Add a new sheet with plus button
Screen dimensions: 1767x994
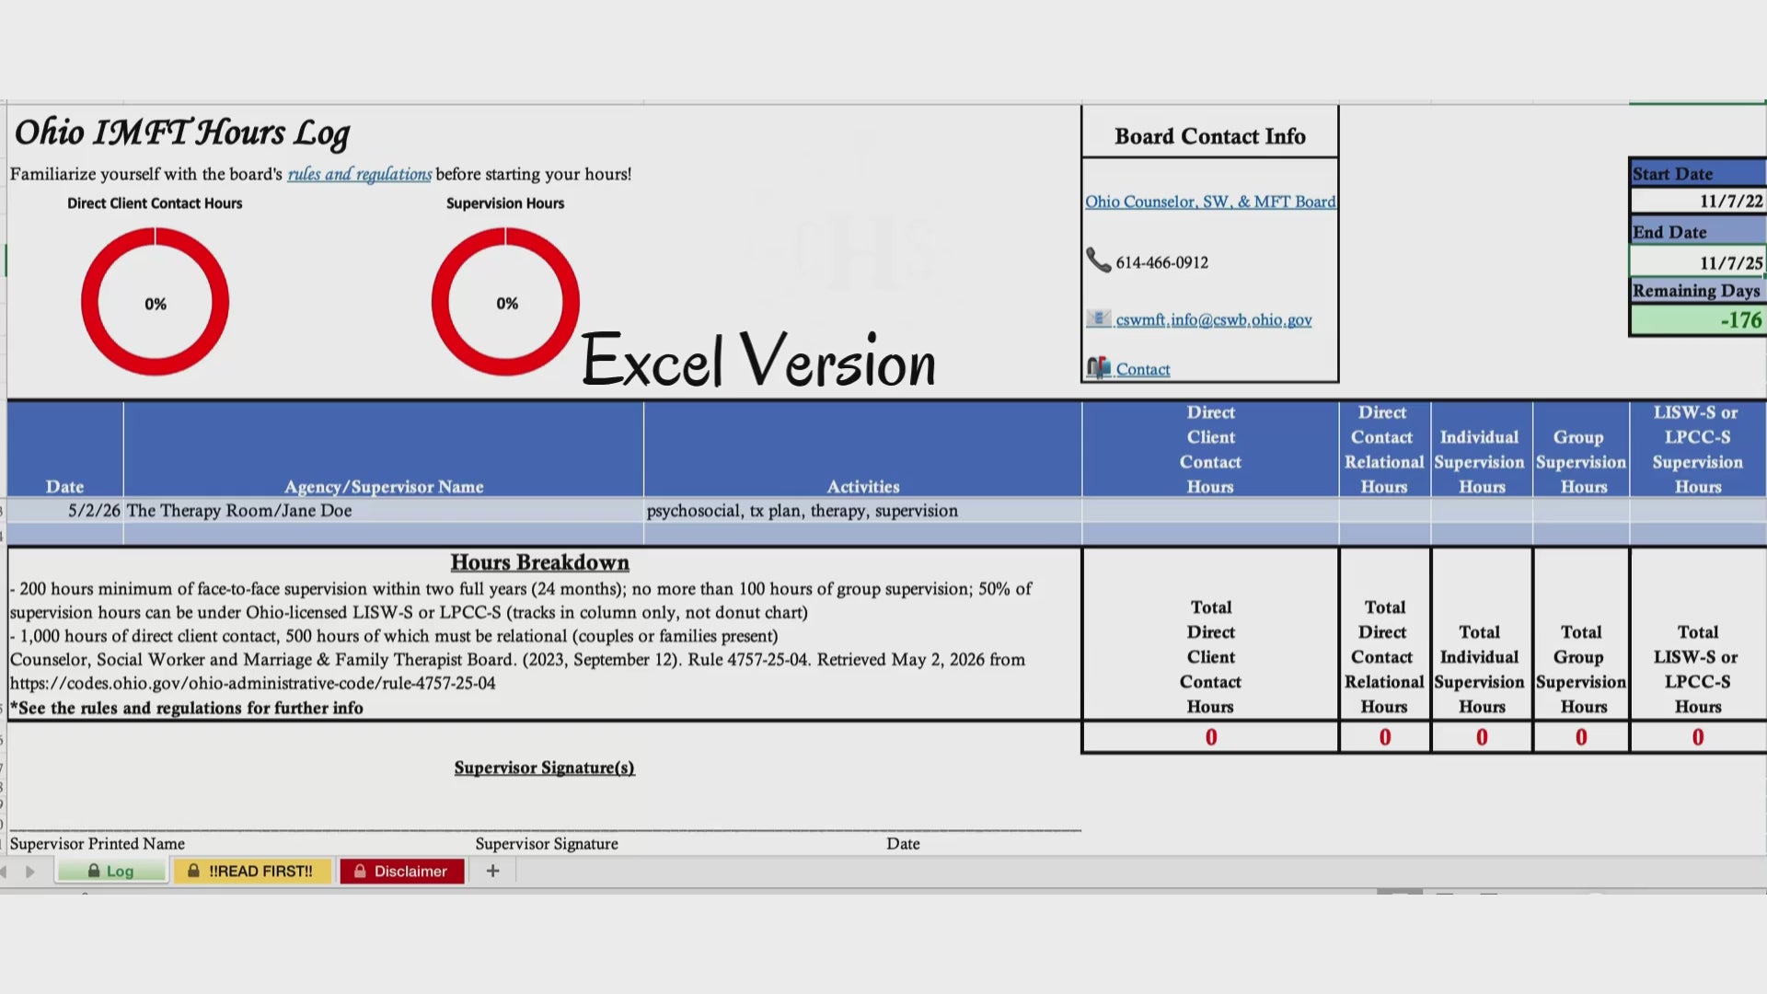(492, 871)
